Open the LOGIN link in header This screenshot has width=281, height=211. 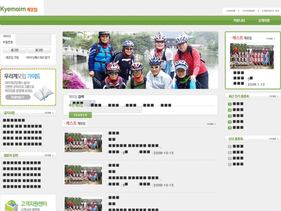tap(231, 11)
